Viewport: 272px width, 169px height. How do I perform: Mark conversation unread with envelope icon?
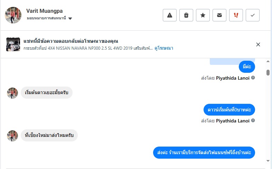(x=219, y=15)
